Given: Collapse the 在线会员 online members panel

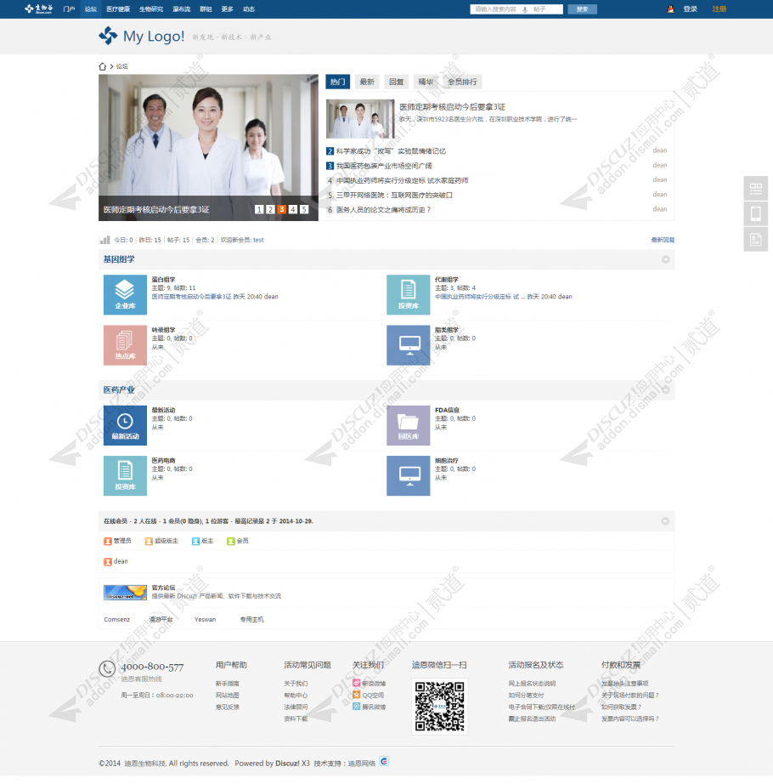Looking at the screenshot, I should pos(665,521).
